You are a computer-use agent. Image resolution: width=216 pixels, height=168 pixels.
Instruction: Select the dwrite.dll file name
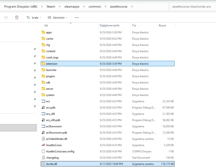click(52, 164)
